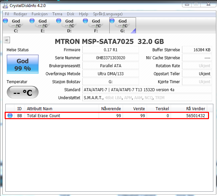Click the ATA/ATAPI-7 standard field
Image resolution: width=217 pixels, height=196 pixels.
[x=147, y=90]
